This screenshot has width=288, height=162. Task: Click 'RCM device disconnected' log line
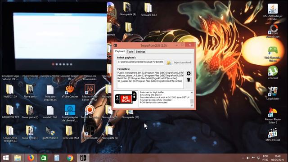(x=153, y=103)
